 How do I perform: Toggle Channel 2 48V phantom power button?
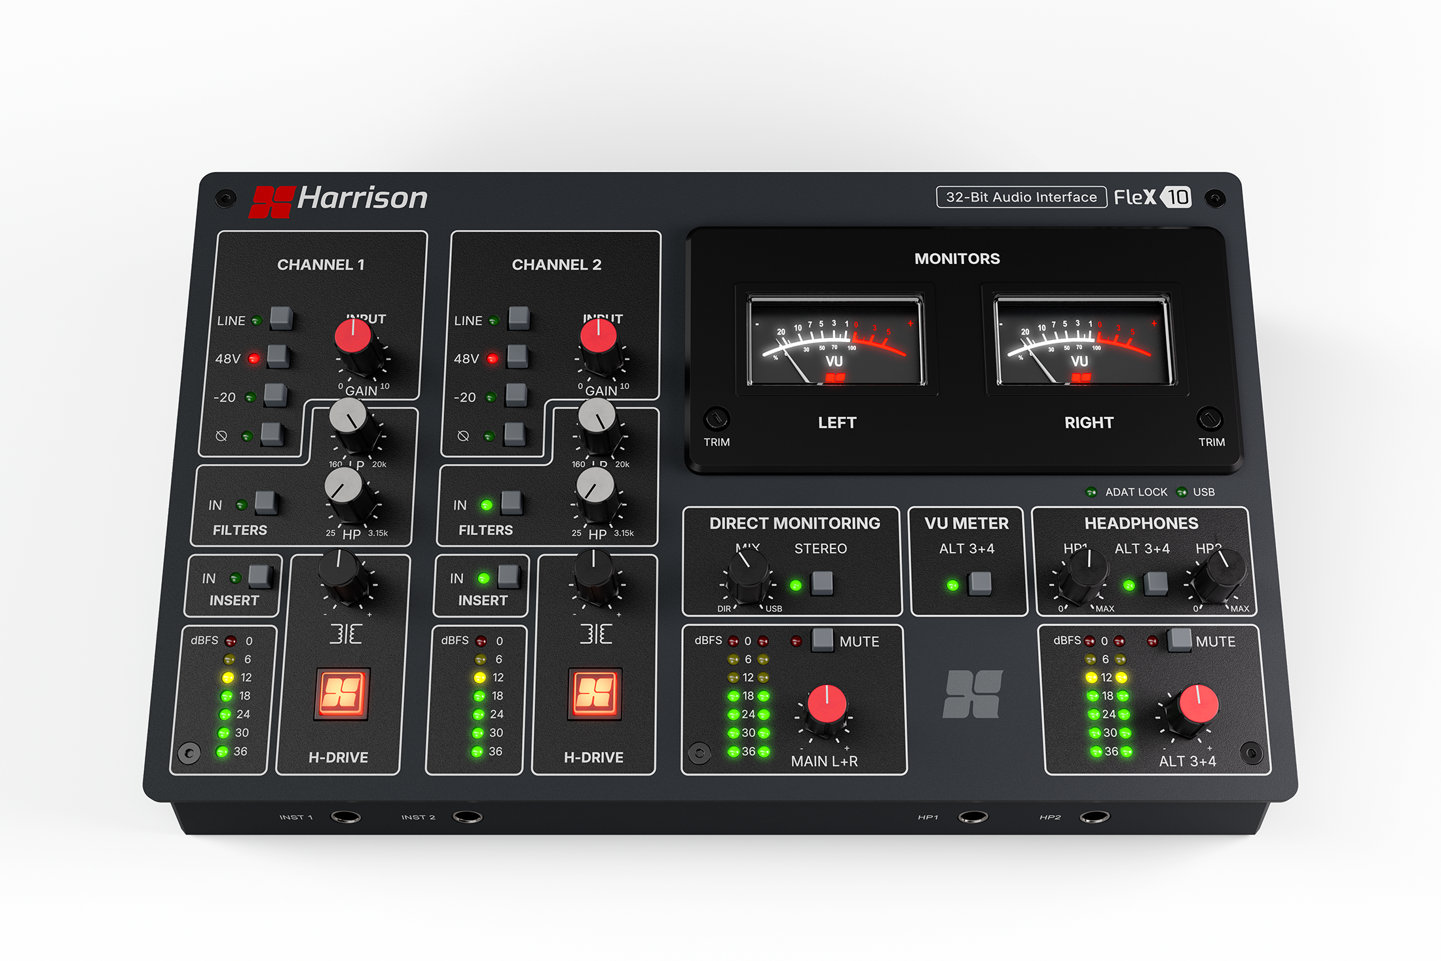pyautogui.click(x=517, y=357)
